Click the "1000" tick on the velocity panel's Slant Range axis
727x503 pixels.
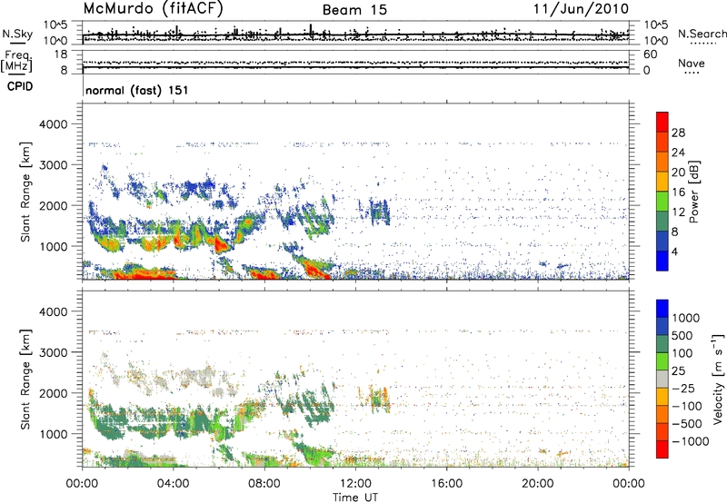click(x=53, y=434)
